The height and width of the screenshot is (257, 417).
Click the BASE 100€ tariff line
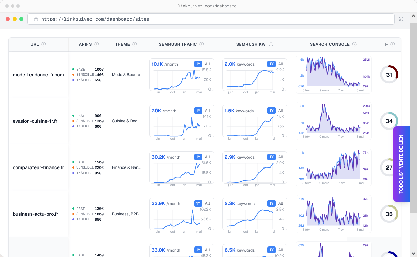(x=88, y=69)
